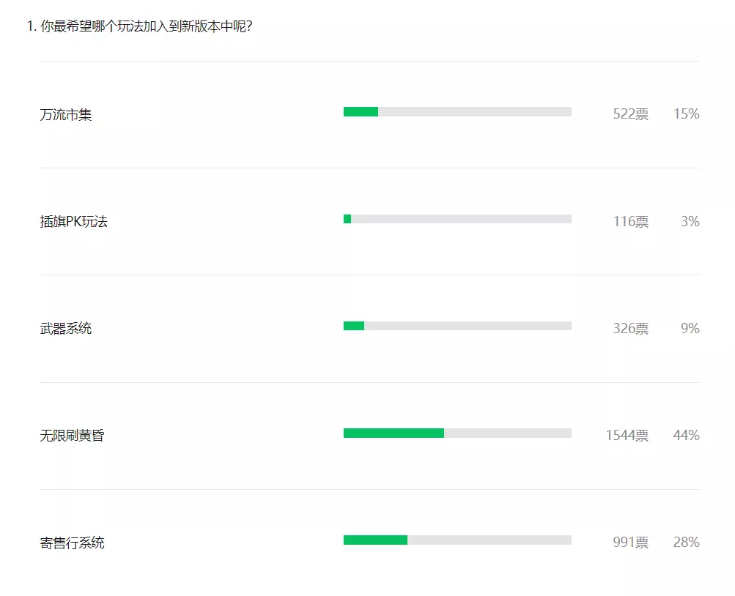The width and height of the screenshot is (735, 596).
Task: Click the 28% percentage label
Action: 686,542
